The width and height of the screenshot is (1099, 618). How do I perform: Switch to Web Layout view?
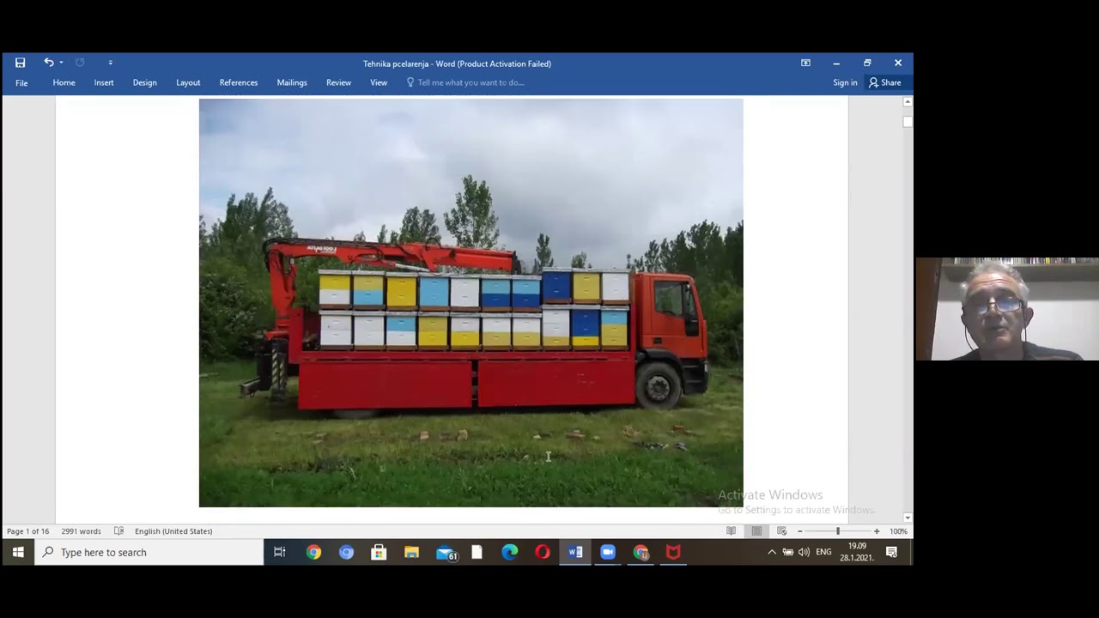[x=781, y=531]
